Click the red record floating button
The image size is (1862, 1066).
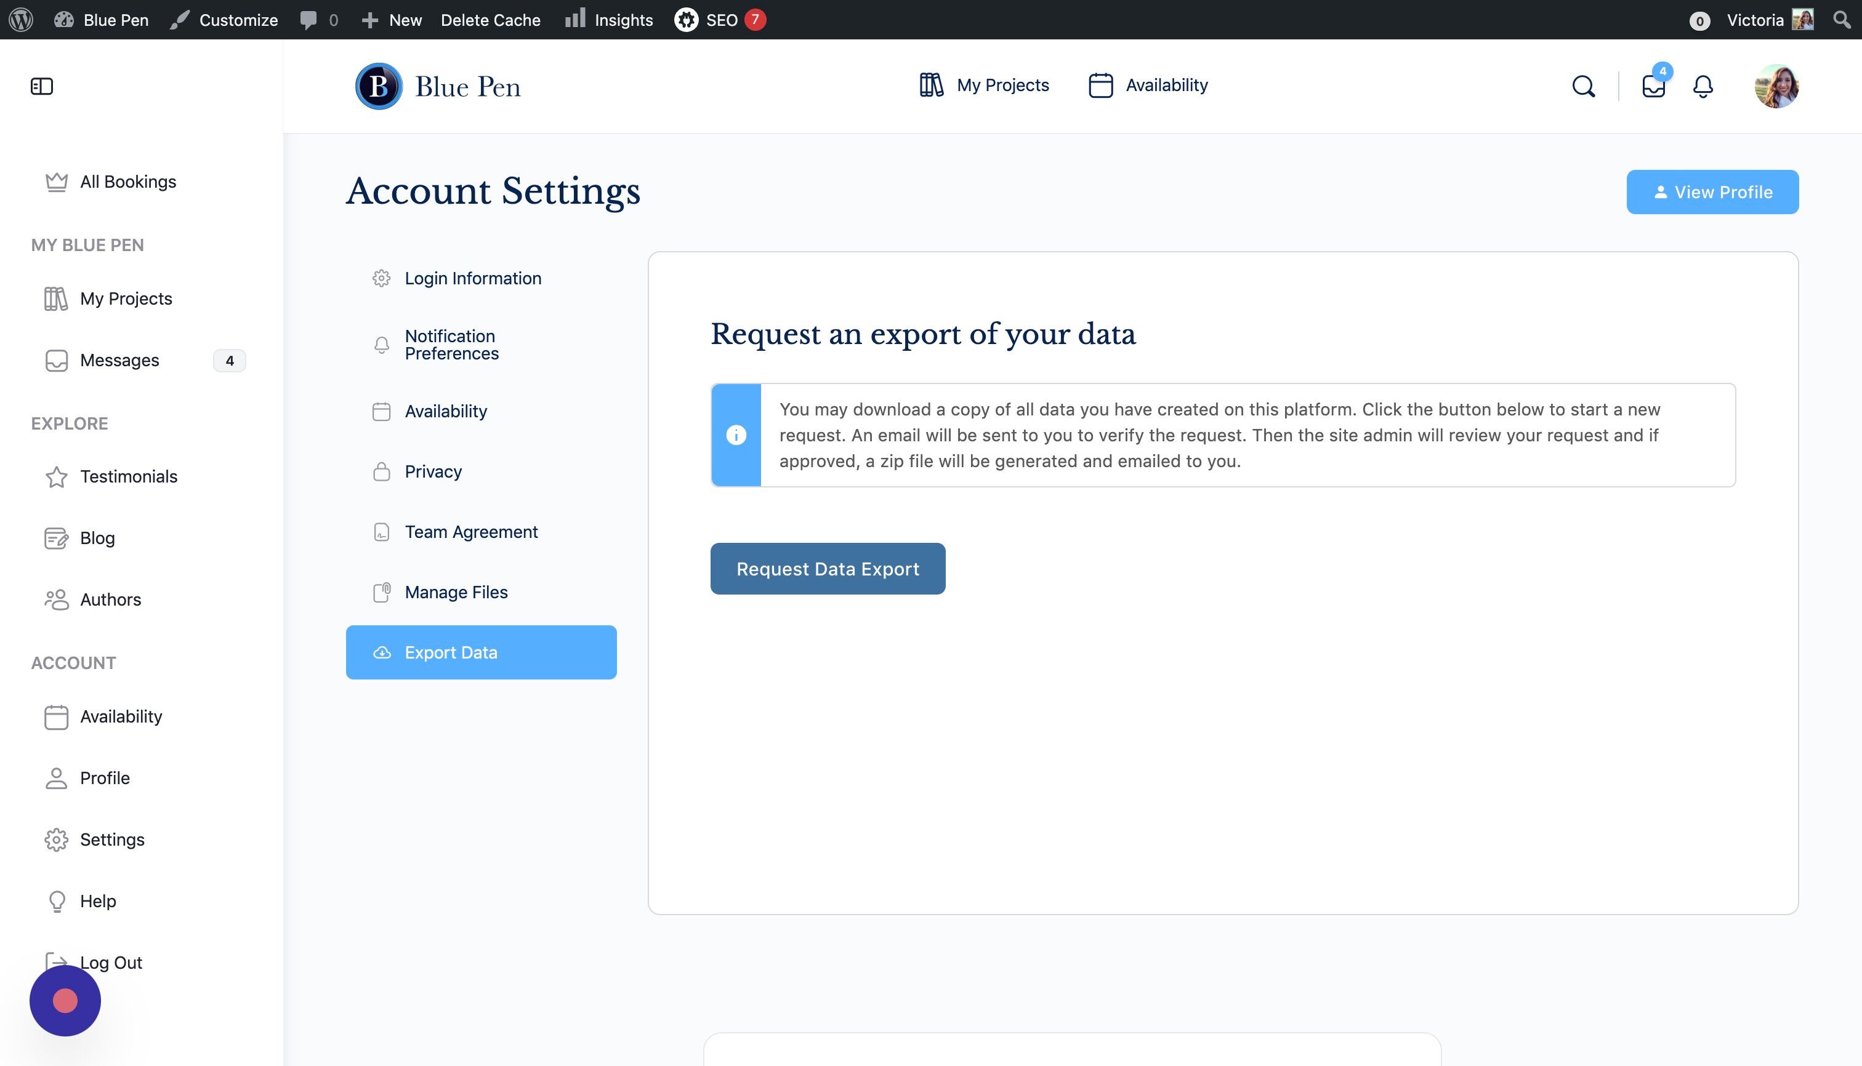point(65,1000)
